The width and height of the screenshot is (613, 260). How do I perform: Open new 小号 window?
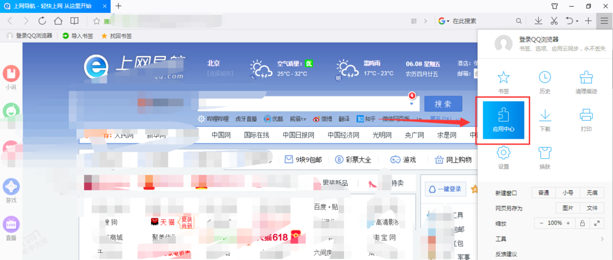[x=568, y=193]
